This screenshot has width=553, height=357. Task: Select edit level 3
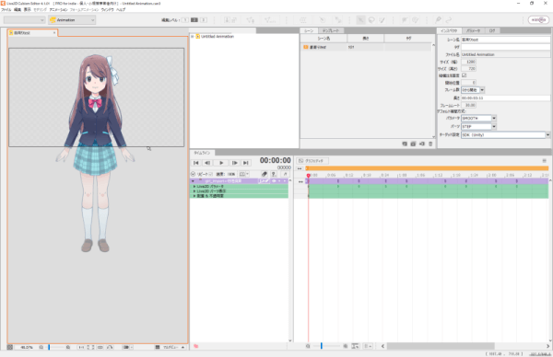coord(204,20)
